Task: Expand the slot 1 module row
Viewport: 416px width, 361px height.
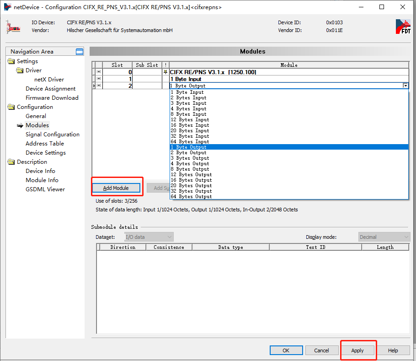Action: click(100, 79)
